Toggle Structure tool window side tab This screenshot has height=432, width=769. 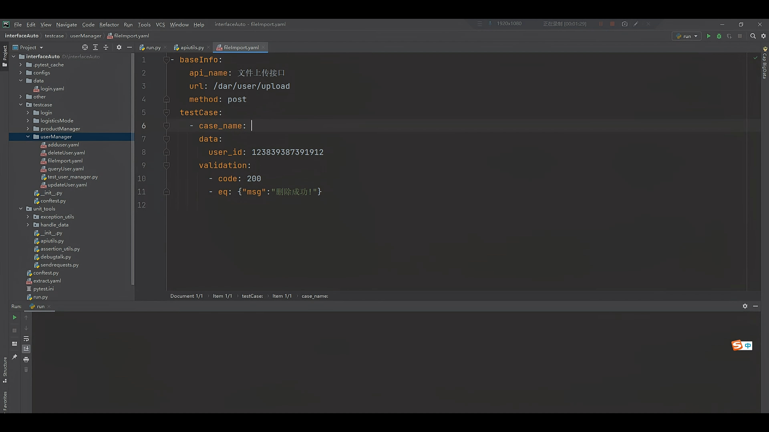(5, 370)
